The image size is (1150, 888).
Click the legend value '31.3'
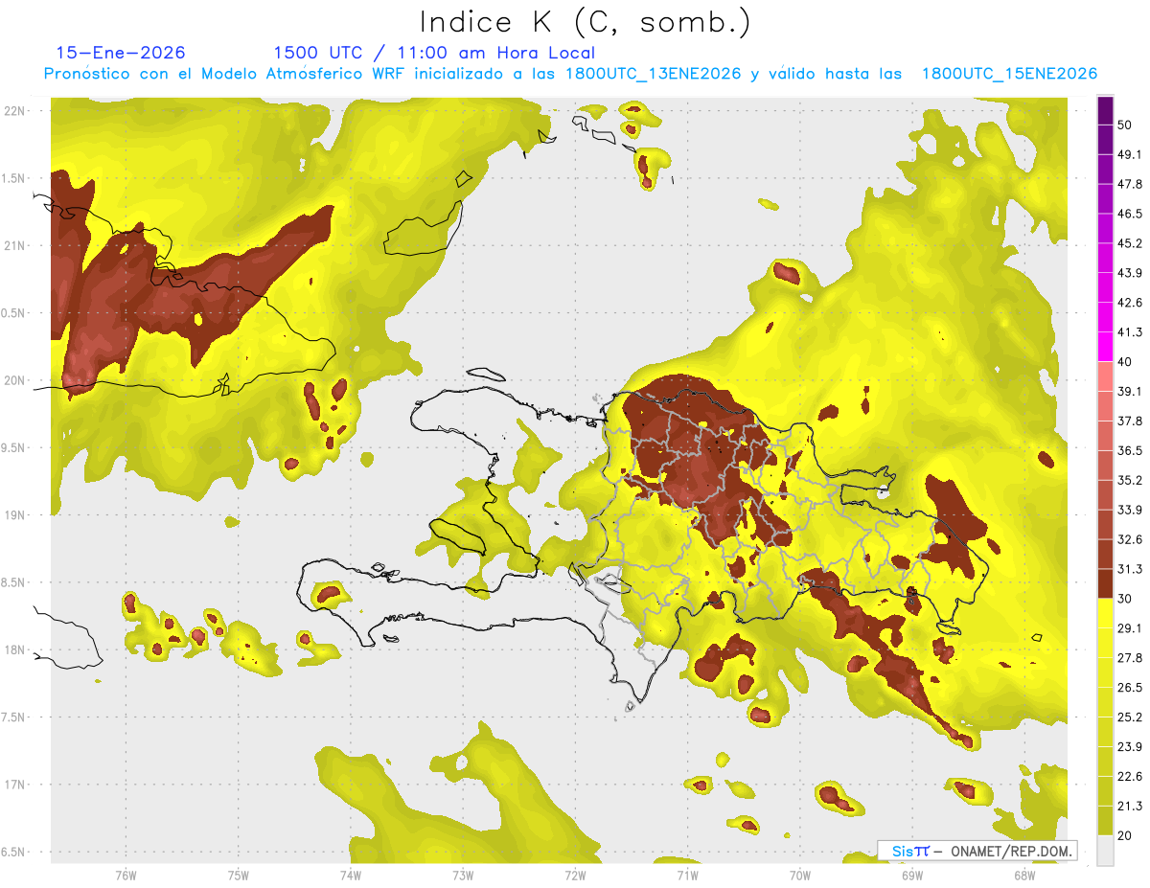pos(1129,569)
